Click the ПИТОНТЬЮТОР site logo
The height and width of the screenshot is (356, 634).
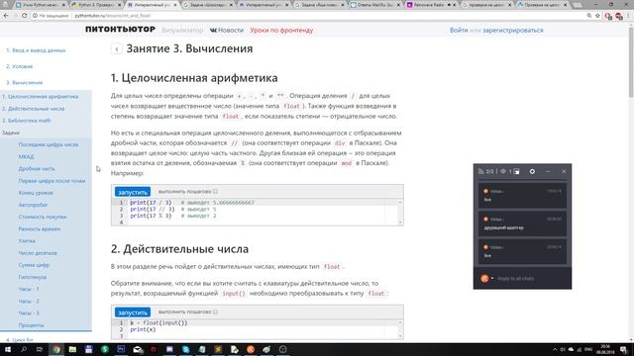(x=120, y=30)
